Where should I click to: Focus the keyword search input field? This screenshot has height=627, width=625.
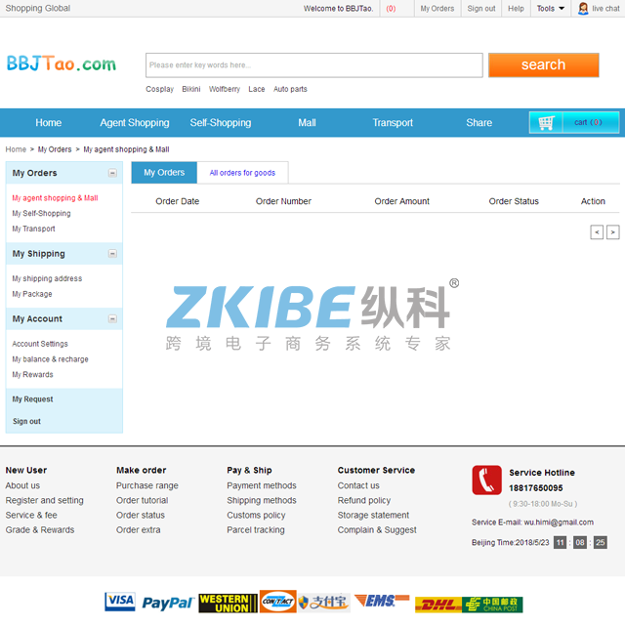[314, 65]
